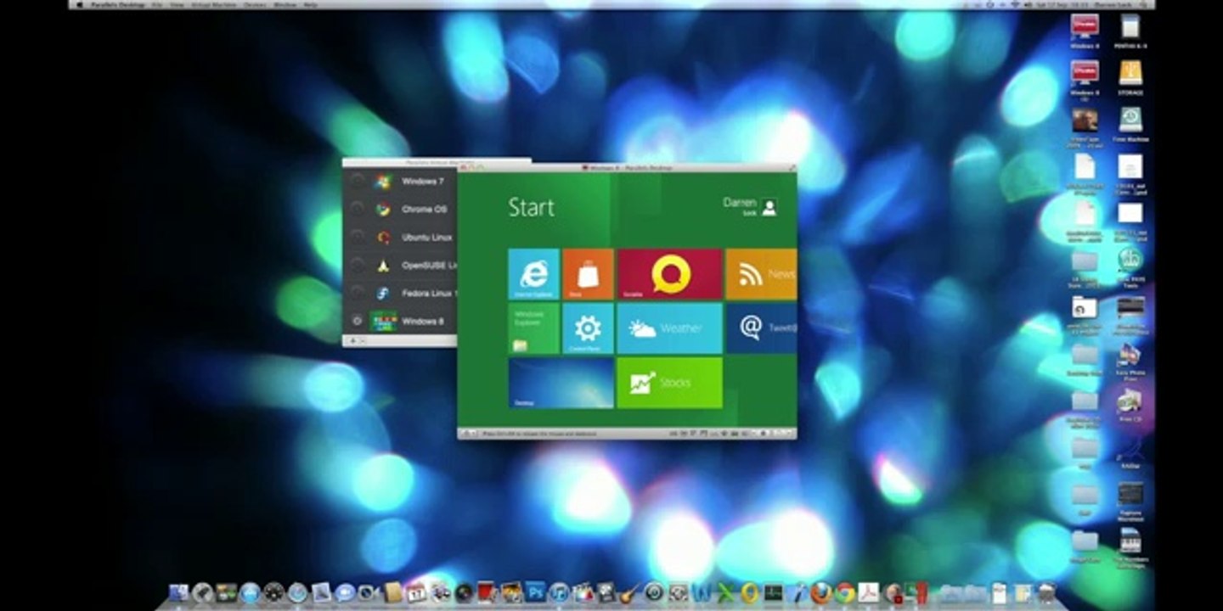Viewport: 1223px width, 611px height.
Task: Open the Stocks chart tile
Action: tap(670, 383)
